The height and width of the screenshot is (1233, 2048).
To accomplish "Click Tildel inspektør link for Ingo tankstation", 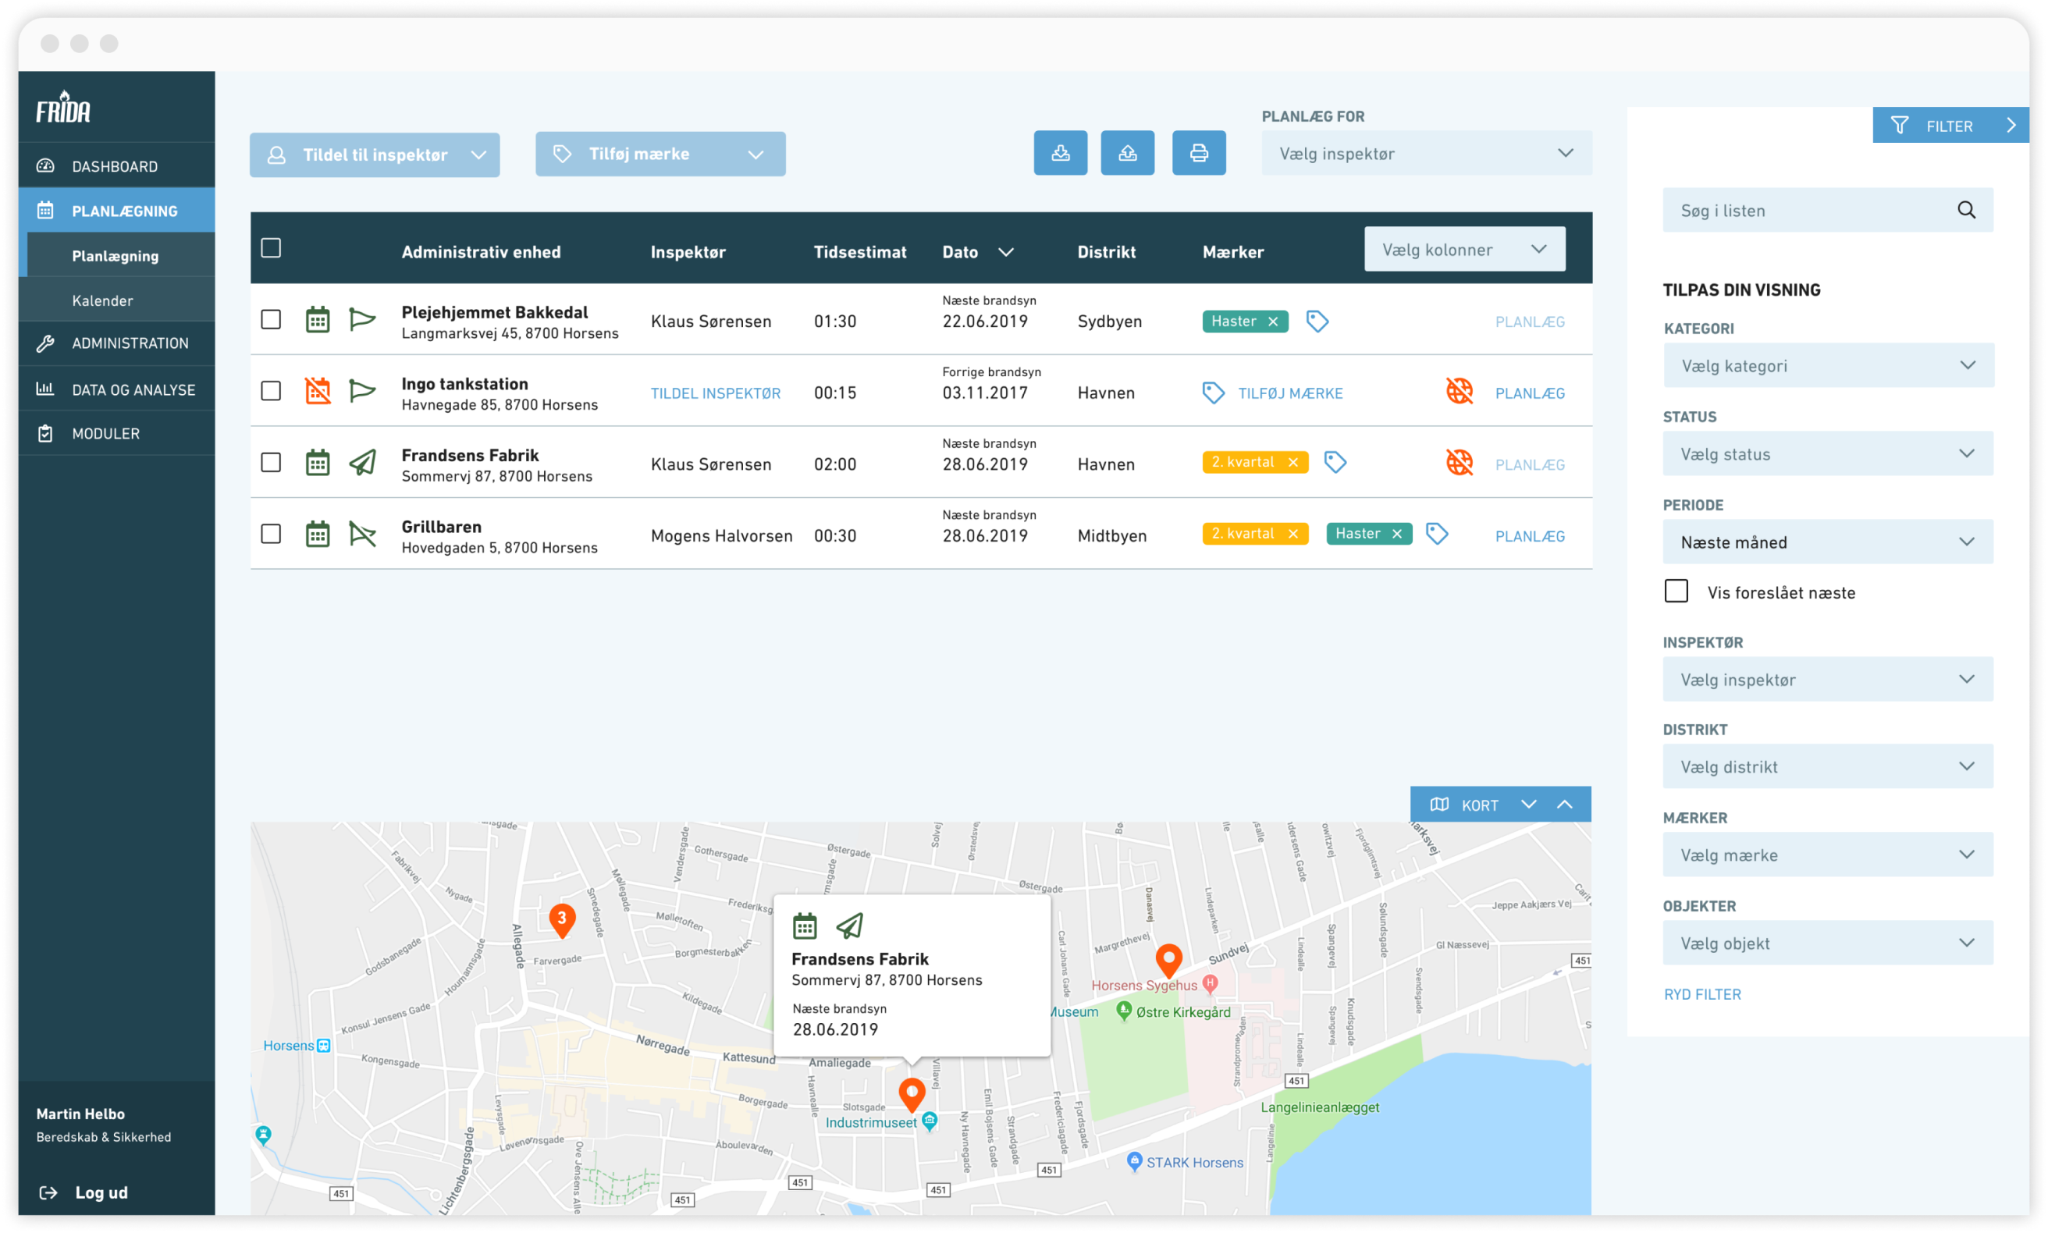I will pyautogui.click(x=716, y=393).
